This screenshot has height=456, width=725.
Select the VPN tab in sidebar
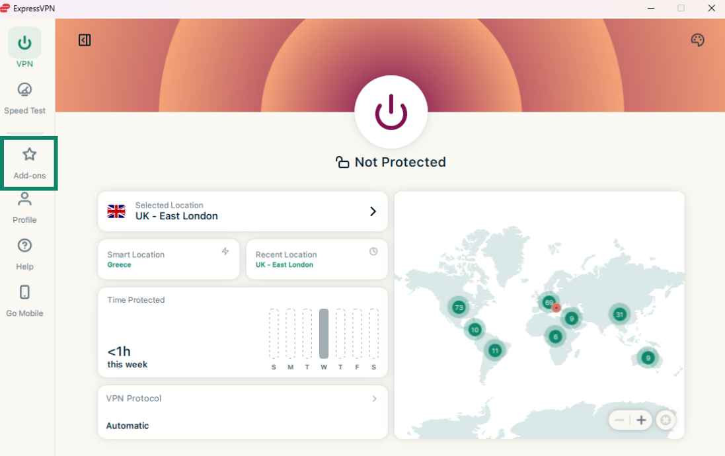(24, 49)
